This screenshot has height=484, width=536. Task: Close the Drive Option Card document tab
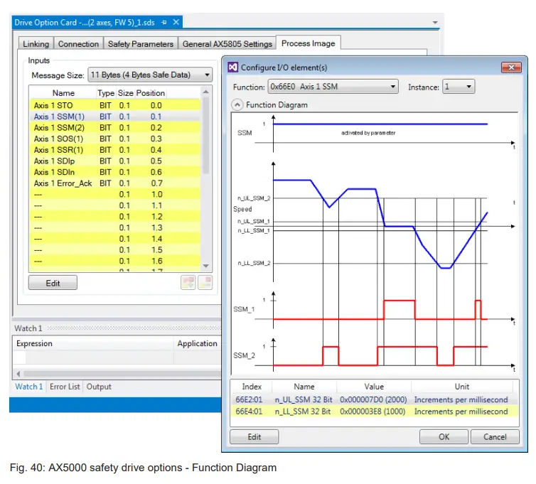tap(176, 22)
